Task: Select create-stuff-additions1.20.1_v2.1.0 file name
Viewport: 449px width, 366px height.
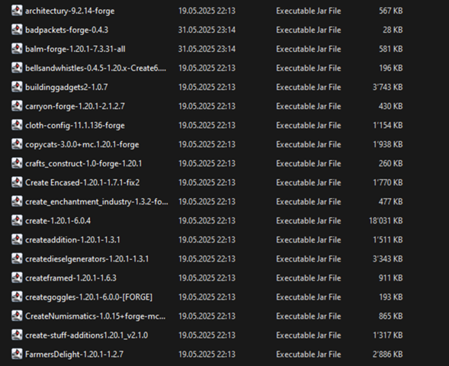Action: click(86, 335)
